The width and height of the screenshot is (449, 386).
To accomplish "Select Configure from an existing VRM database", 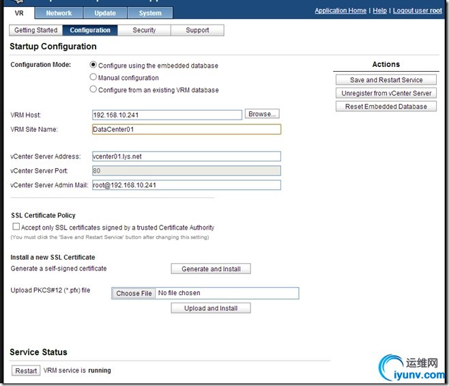I will coord(93,89).
